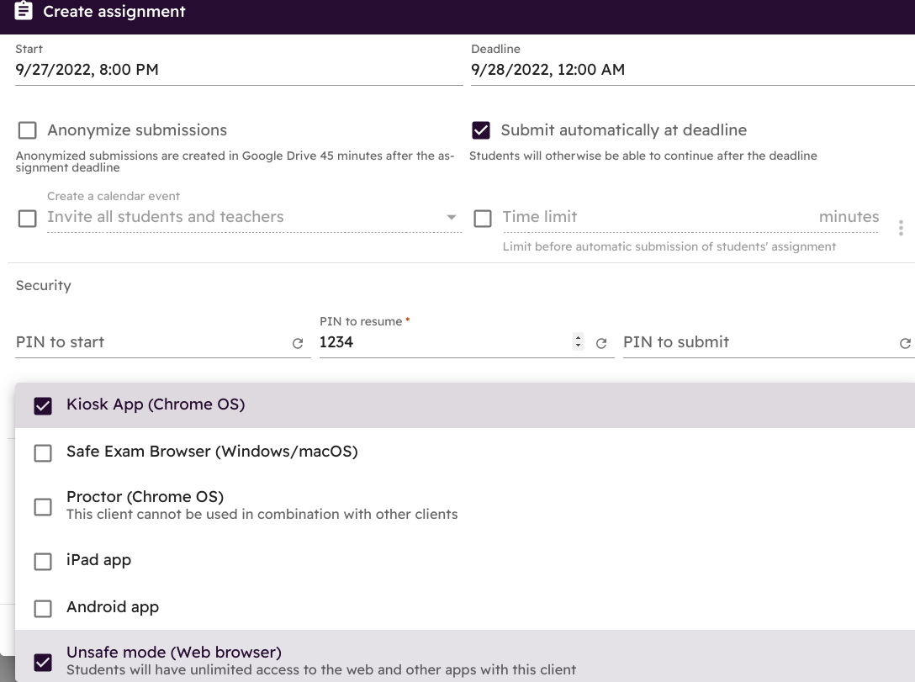Regenerate the PIN to resume code

tap(601, 343)
